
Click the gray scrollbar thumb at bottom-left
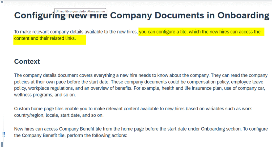[x=2, y=144]
